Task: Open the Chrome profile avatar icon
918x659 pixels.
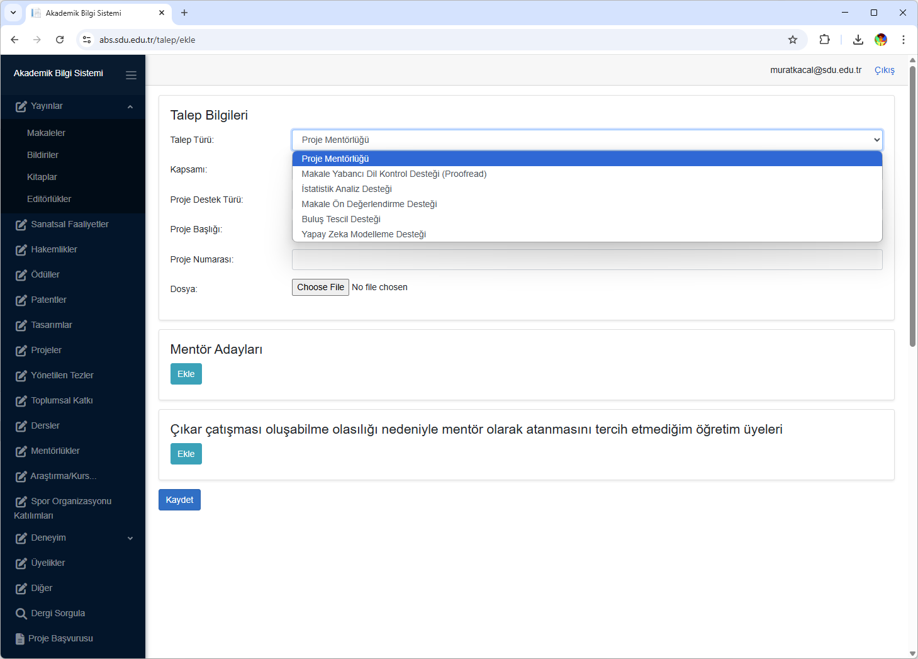Action: (881, 40)
